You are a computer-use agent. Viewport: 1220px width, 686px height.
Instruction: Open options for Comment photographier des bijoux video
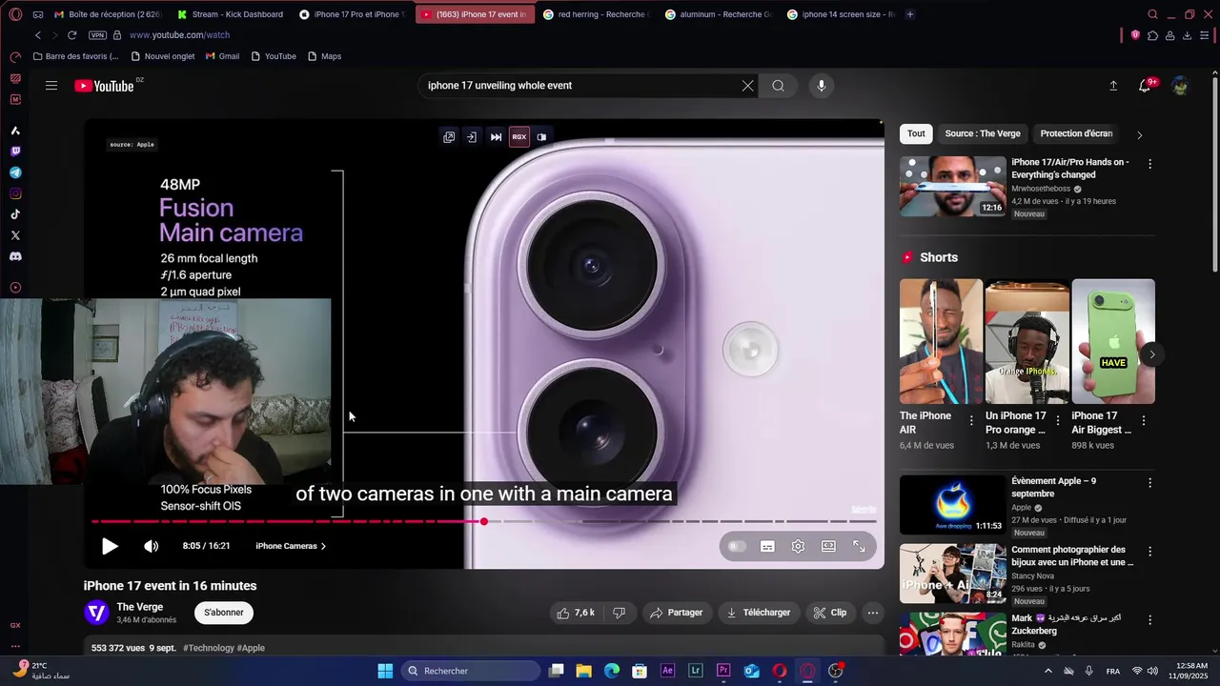pyautogui.click(x=1149, y=552)
